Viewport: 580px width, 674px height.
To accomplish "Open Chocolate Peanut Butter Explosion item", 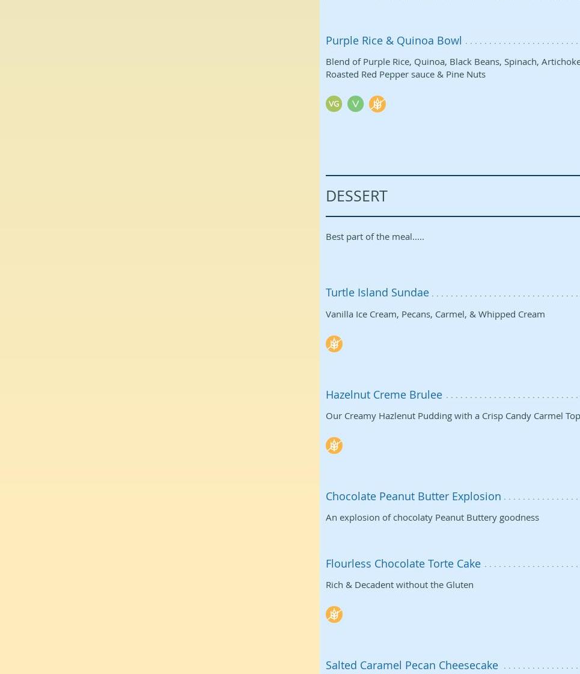I will (414, 497).
